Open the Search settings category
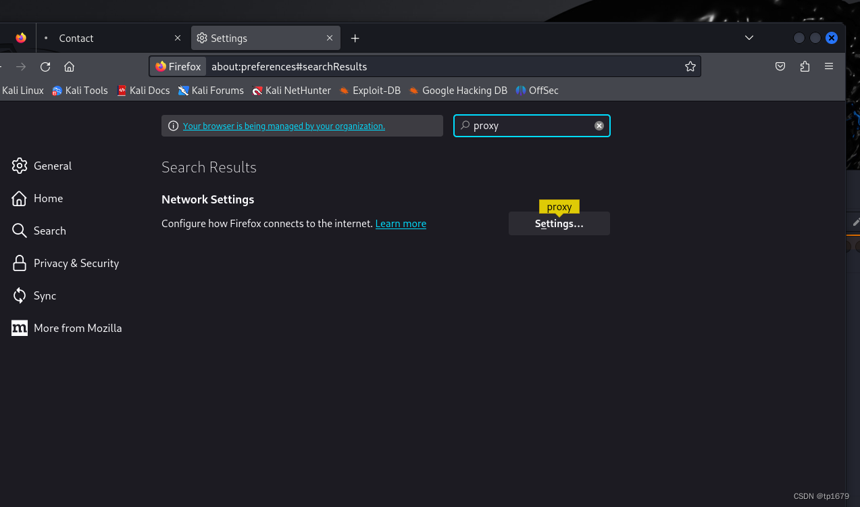This screenshot has width=860, height=507. [39, 231]
